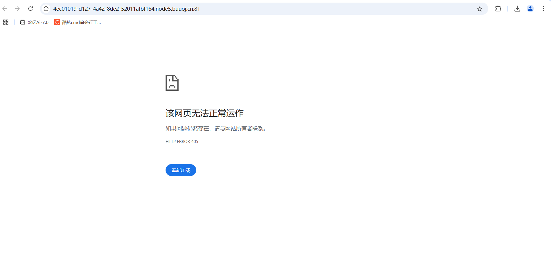Open Chrome's three-dot menu
This screenshot has height=278, width=551.
pyautogui.click(x=543, y=9)
